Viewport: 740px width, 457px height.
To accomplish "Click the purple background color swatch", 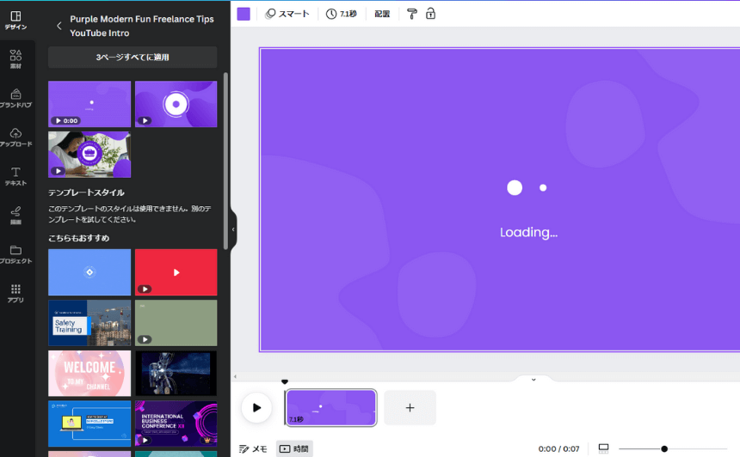I will [x=244, y=14].
